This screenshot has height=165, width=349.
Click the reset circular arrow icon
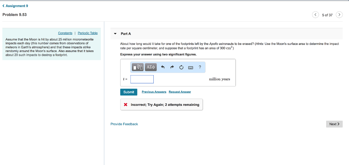point(181,67)
